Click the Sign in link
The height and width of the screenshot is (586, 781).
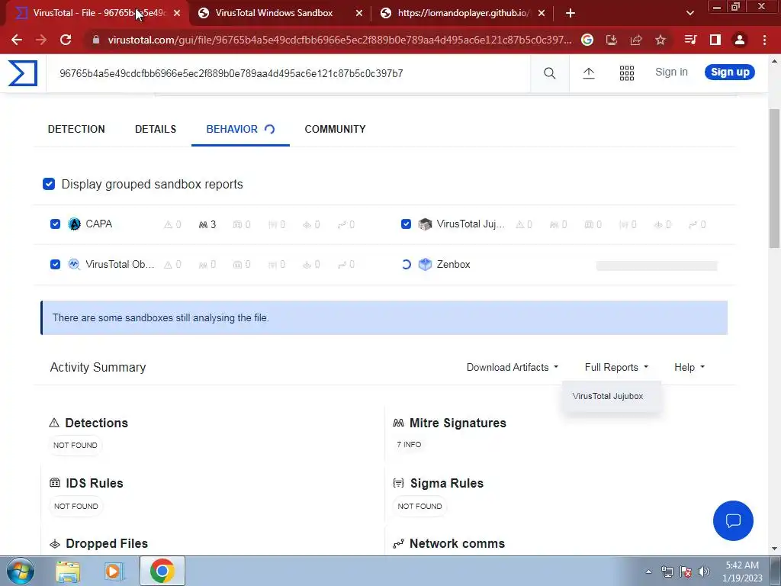click(x=671, y=72)
